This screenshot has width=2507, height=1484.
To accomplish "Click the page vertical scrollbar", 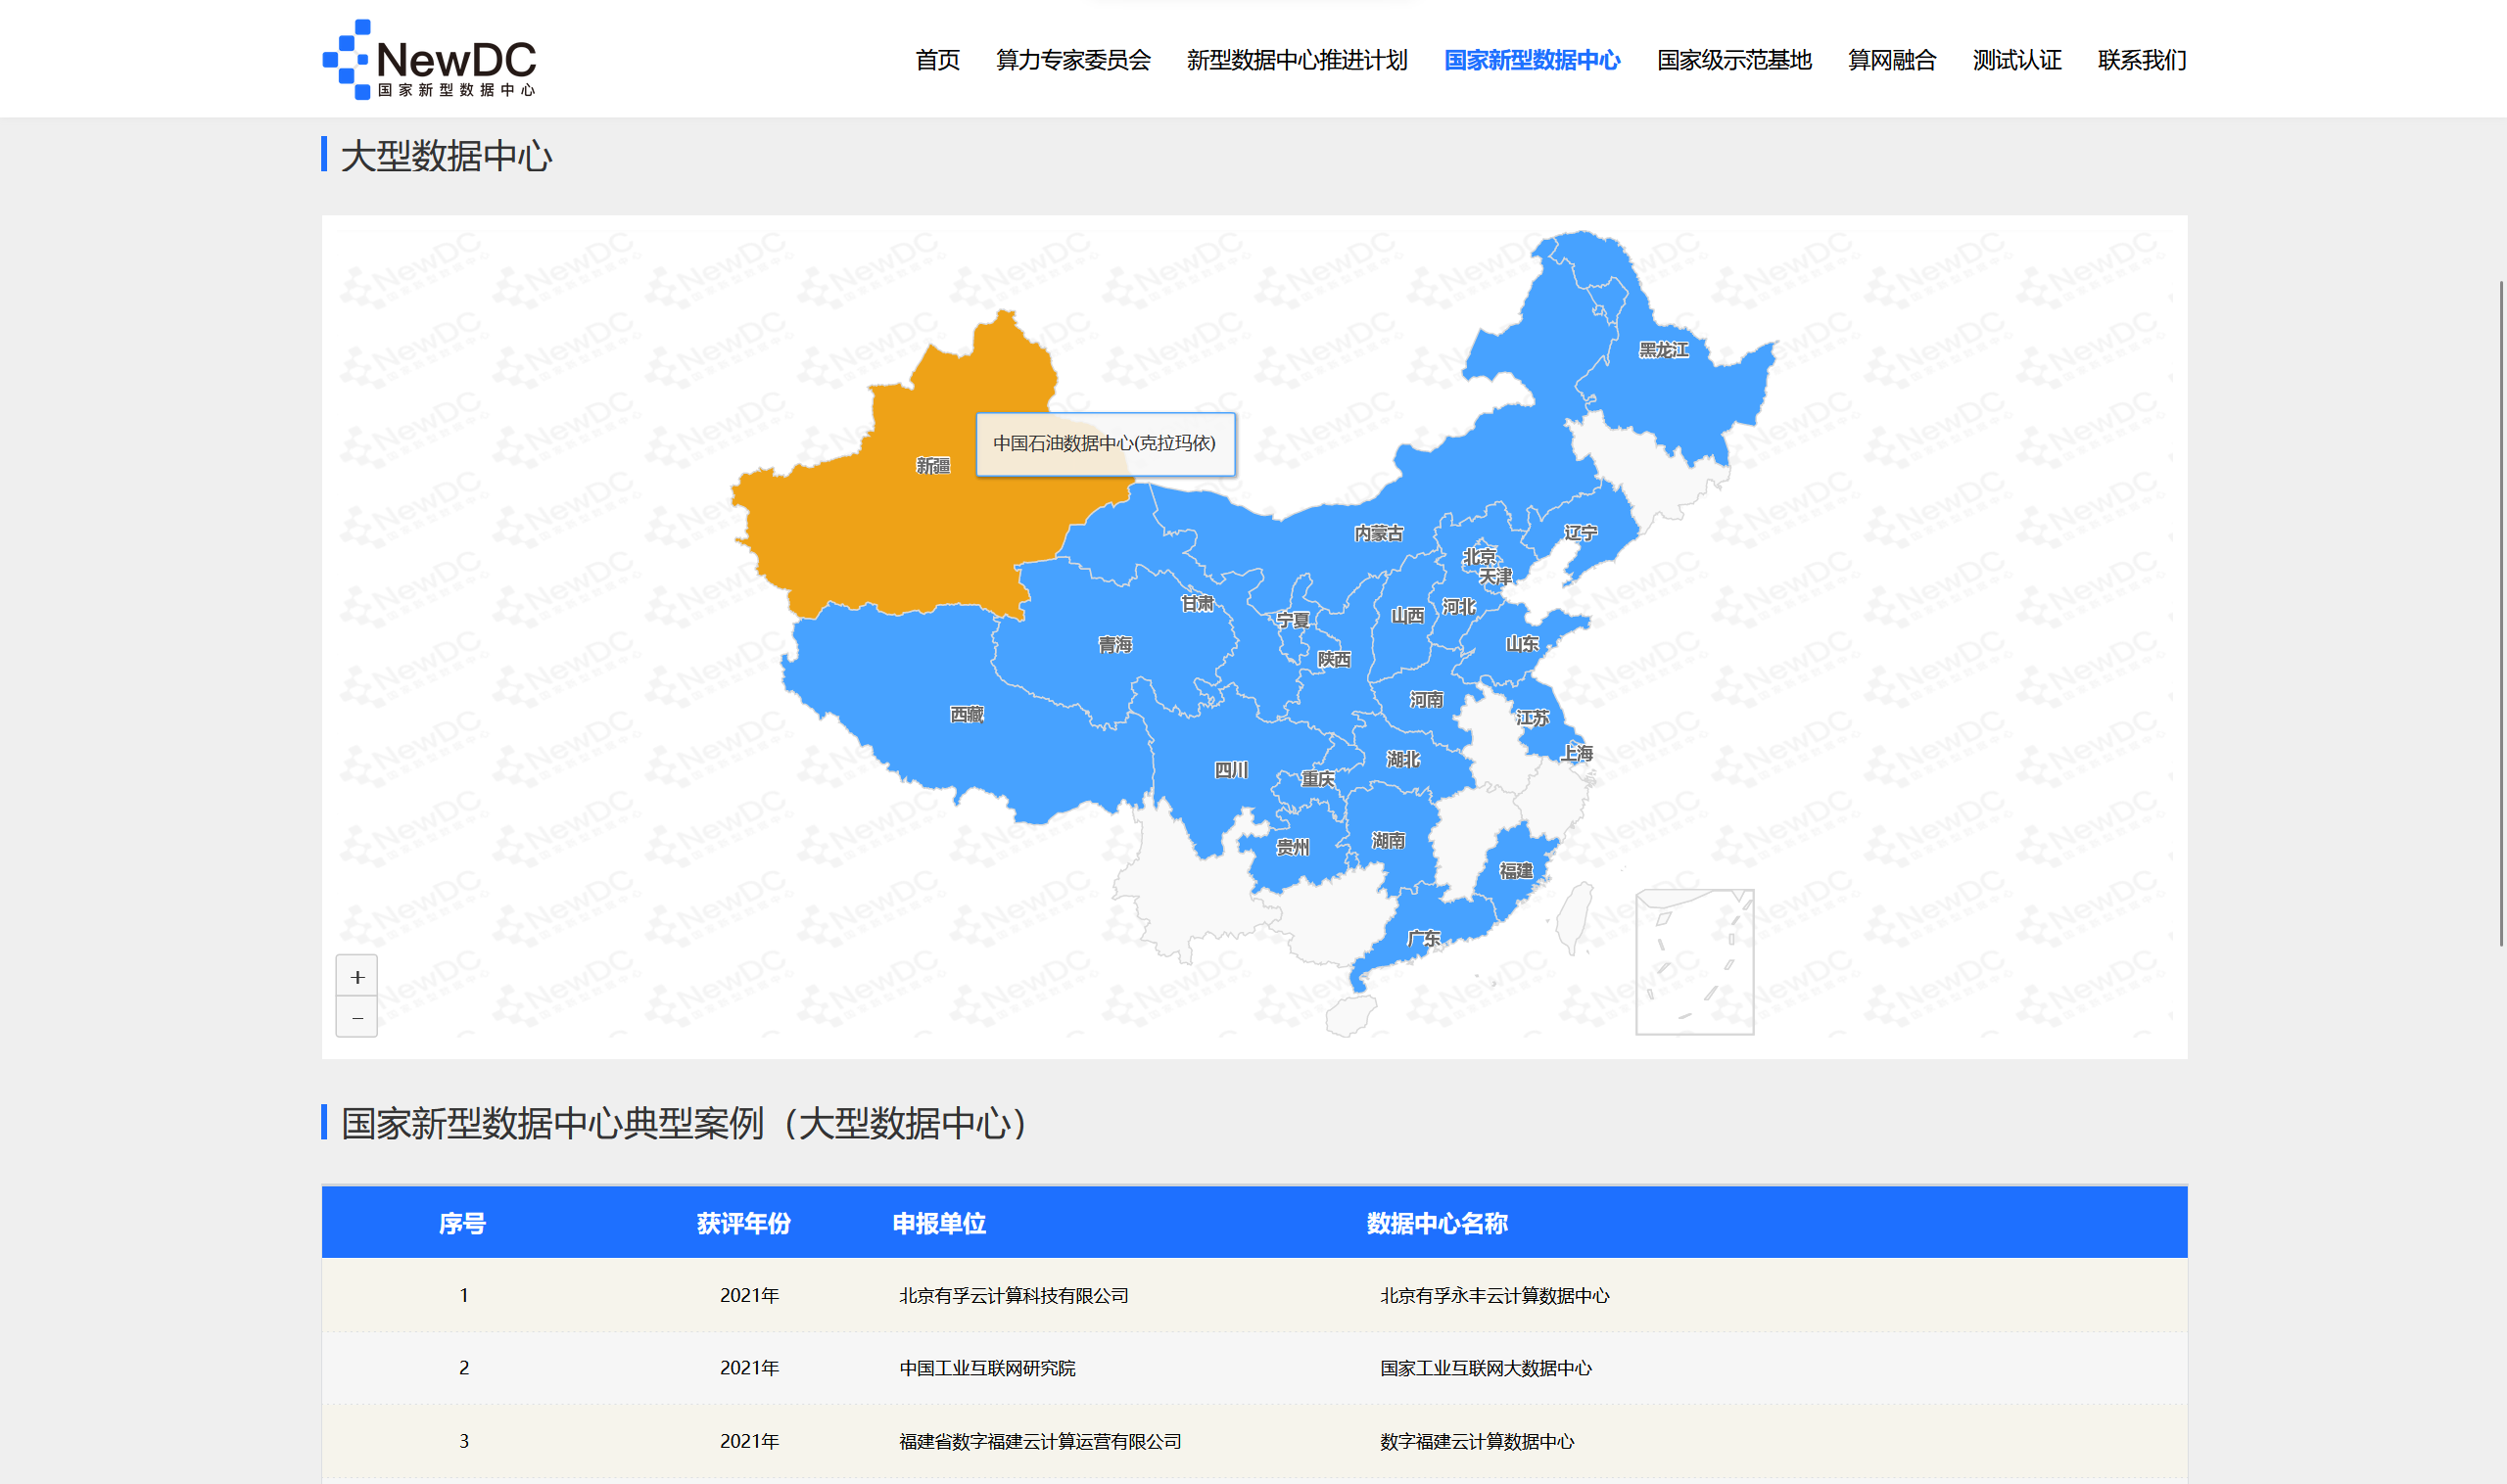I will (x=2501, y=612).
